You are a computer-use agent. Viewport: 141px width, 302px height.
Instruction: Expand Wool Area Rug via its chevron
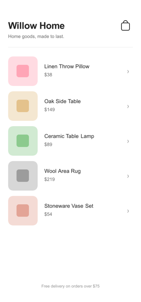tap(128, 176)
